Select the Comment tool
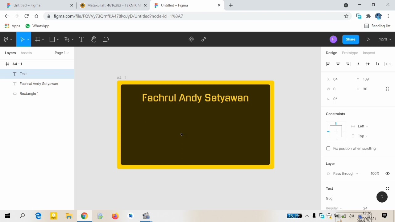Viewport: 395px width, 222px height. pyautogui.click(x=106, y=39)
